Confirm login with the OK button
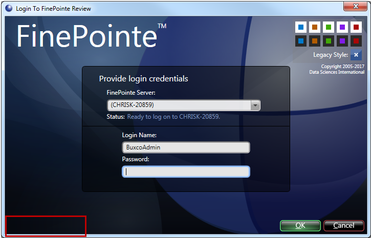This screenshot has width=371, height=238. 300,226
